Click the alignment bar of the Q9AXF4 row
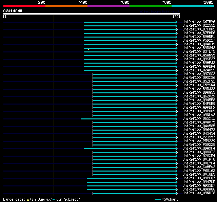The image size is (217, 202). [x=130, y=149]
